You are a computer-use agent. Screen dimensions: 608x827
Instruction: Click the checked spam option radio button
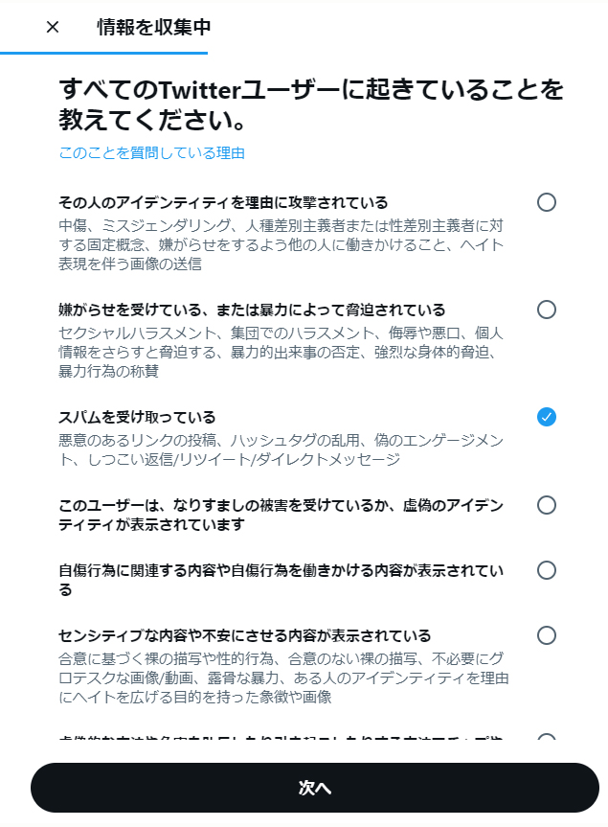[x=547, y=417]
